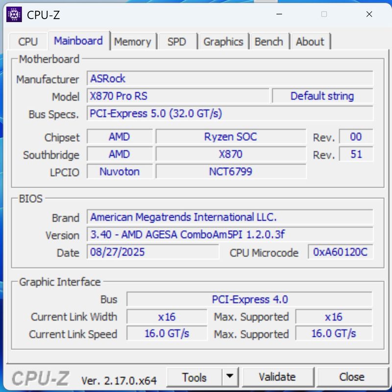Click the Graphic Interface group heading
Image resolution: width=392 pixels, height=392 pixels.
tap(60, 282)
